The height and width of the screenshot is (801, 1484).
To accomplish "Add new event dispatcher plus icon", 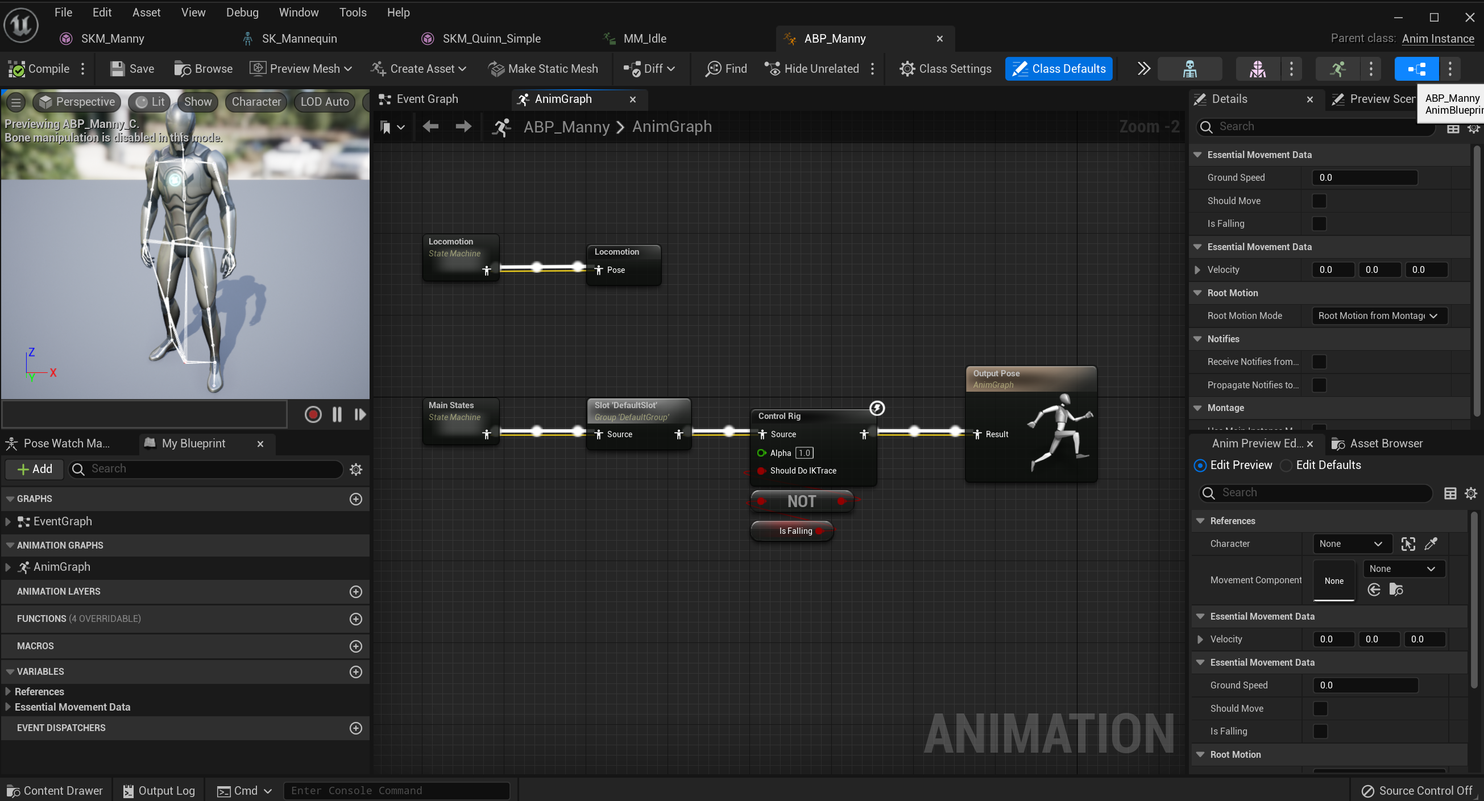I will coord(356,728).
